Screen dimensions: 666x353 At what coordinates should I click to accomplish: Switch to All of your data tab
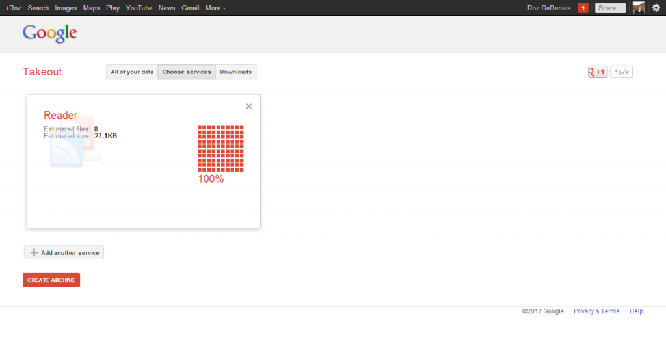(132, 72)
